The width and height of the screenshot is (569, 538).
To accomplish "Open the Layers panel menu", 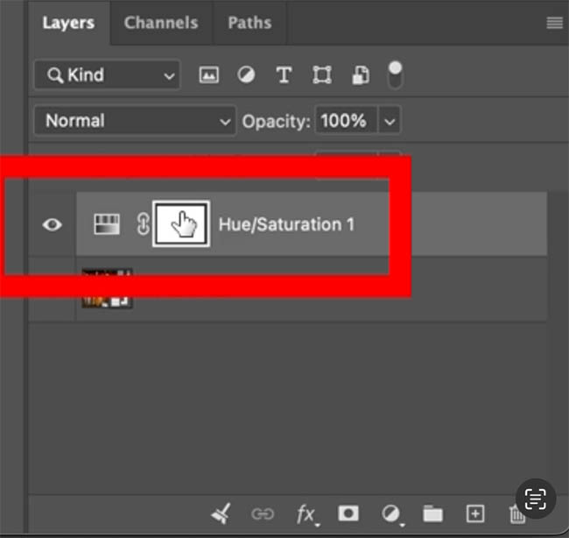I will [x=554, y=23].
